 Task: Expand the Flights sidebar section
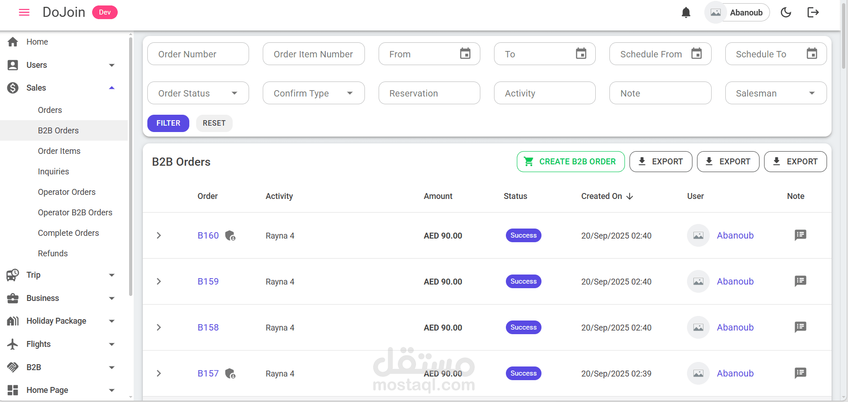64,344
